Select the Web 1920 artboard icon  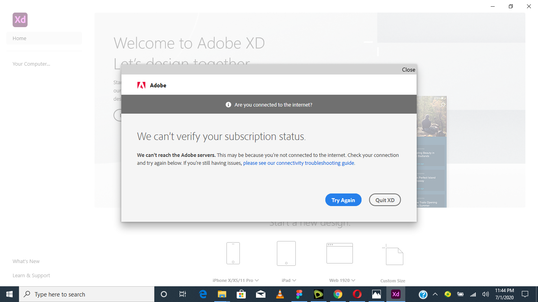[x=339, y=253]
